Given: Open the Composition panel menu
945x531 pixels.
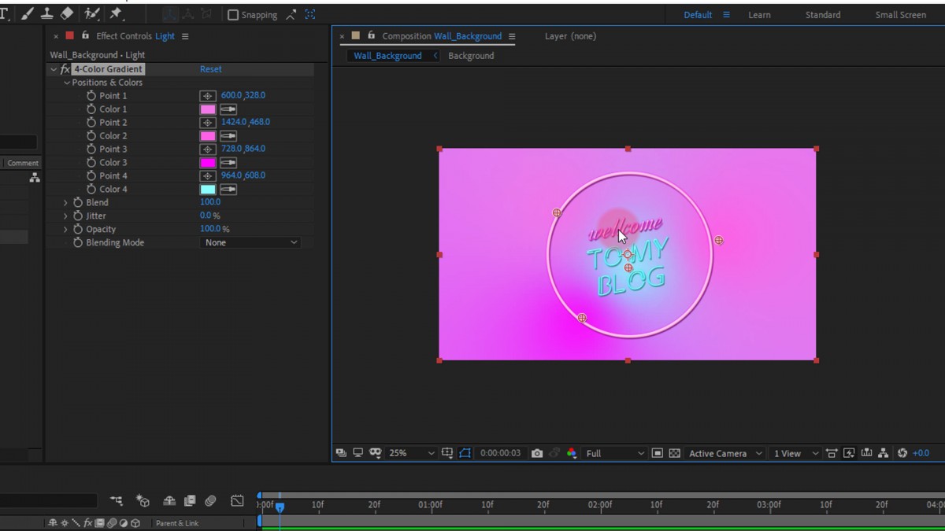Looking at the screenshot, I should click(x=511, y=36).
